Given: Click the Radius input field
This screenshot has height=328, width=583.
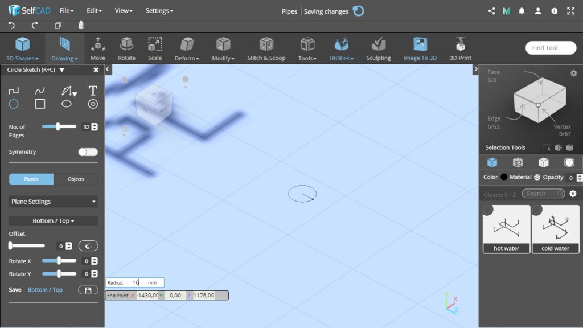Looking at the screenshot, I should click(x=134, y=282).
